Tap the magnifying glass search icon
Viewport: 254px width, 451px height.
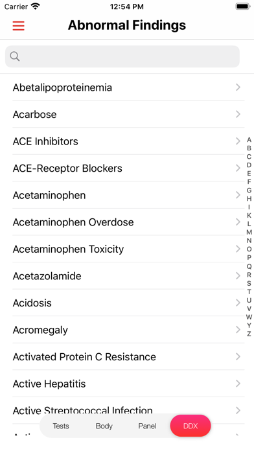tap(15, 56)
